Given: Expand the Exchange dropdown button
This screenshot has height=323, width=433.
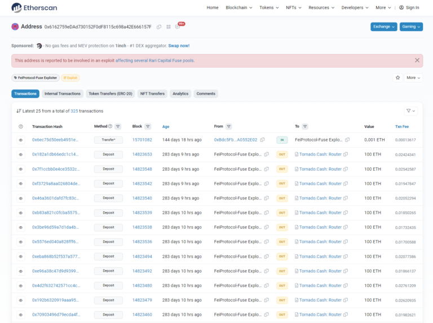Looking at the screenshot, I should tap(383, 26).
